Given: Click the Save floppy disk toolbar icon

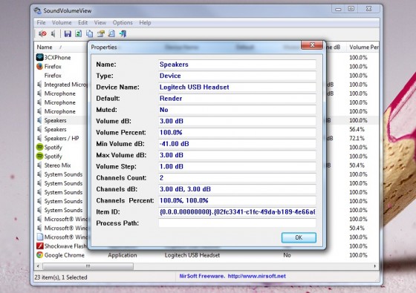Looking at the screenshot, I should [x=68, y=33].
